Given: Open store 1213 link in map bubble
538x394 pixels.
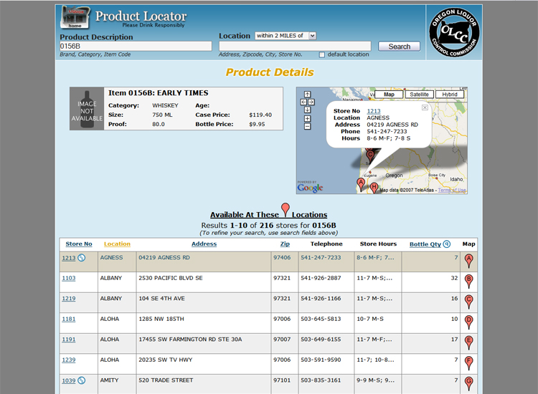Looking at the screenshot, I should click(x=374, y=111).
